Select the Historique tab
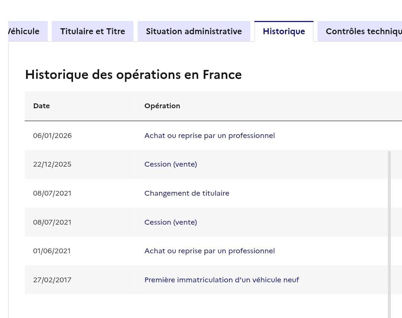 click(284, 32)
